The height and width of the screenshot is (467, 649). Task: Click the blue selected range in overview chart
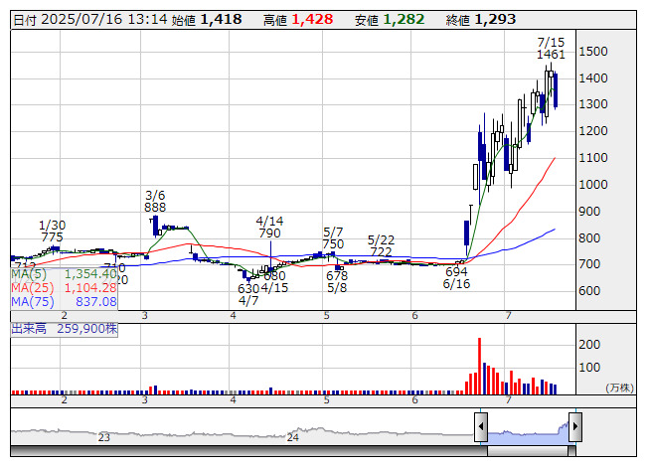click(527, 434)
